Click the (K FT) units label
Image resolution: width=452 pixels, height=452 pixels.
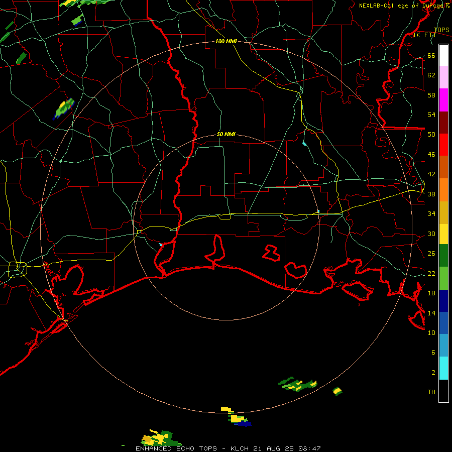[424, 35]
